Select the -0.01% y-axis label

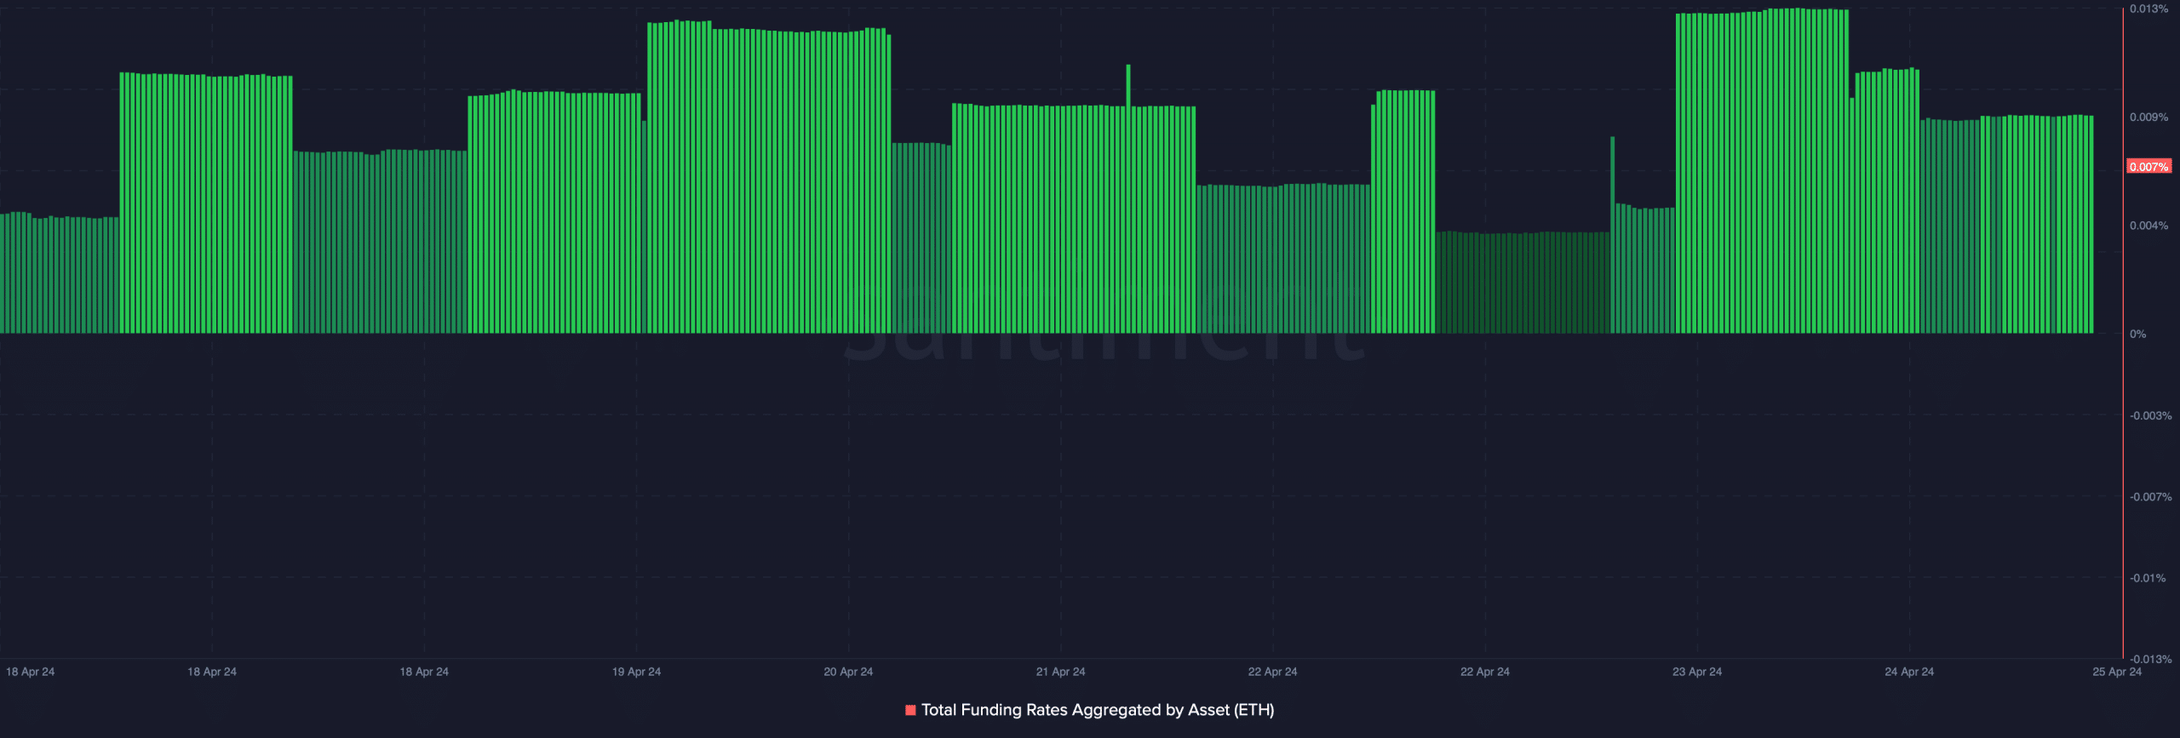click(x=2148, y=578)
